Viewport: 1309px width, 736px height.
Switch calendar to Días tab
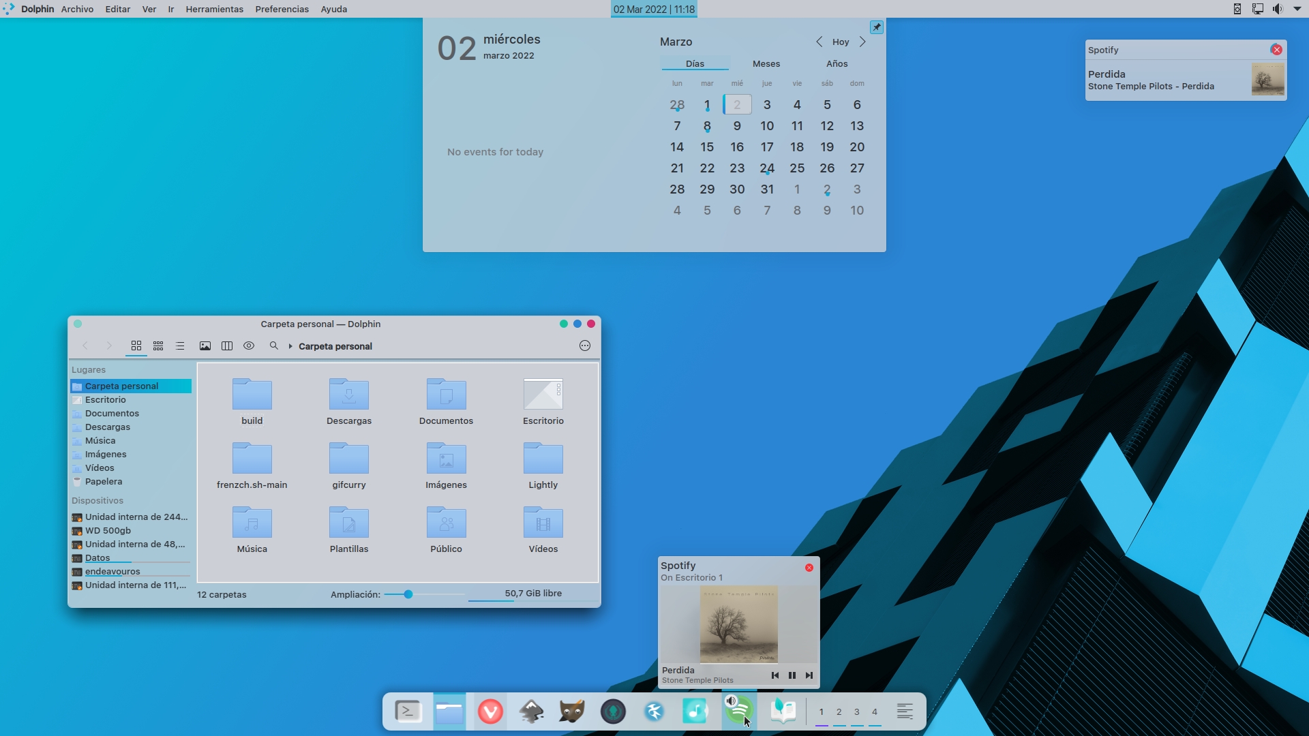(x=695, y=63)
